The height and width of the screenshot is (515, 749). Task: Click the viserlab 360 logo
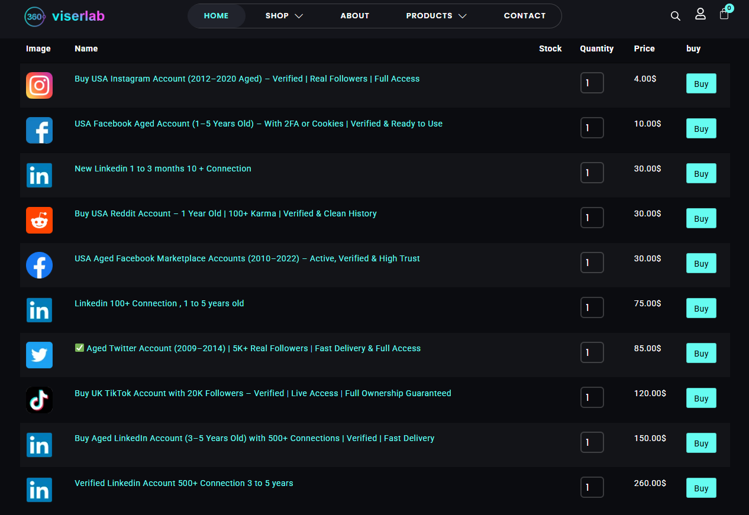coord(64,16)
